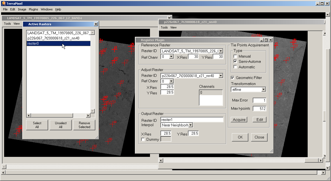The width and height of the screenshot is (331, 181).
Task: Click the Max Error input field
Action: coord(259,100)
